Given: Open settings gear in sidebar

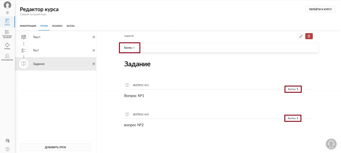Looking at the screenshot, I should click(7, 13).
